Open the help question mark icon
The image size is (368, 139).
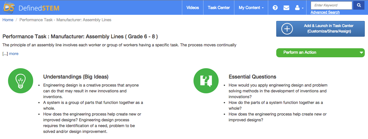click(275, 8)
